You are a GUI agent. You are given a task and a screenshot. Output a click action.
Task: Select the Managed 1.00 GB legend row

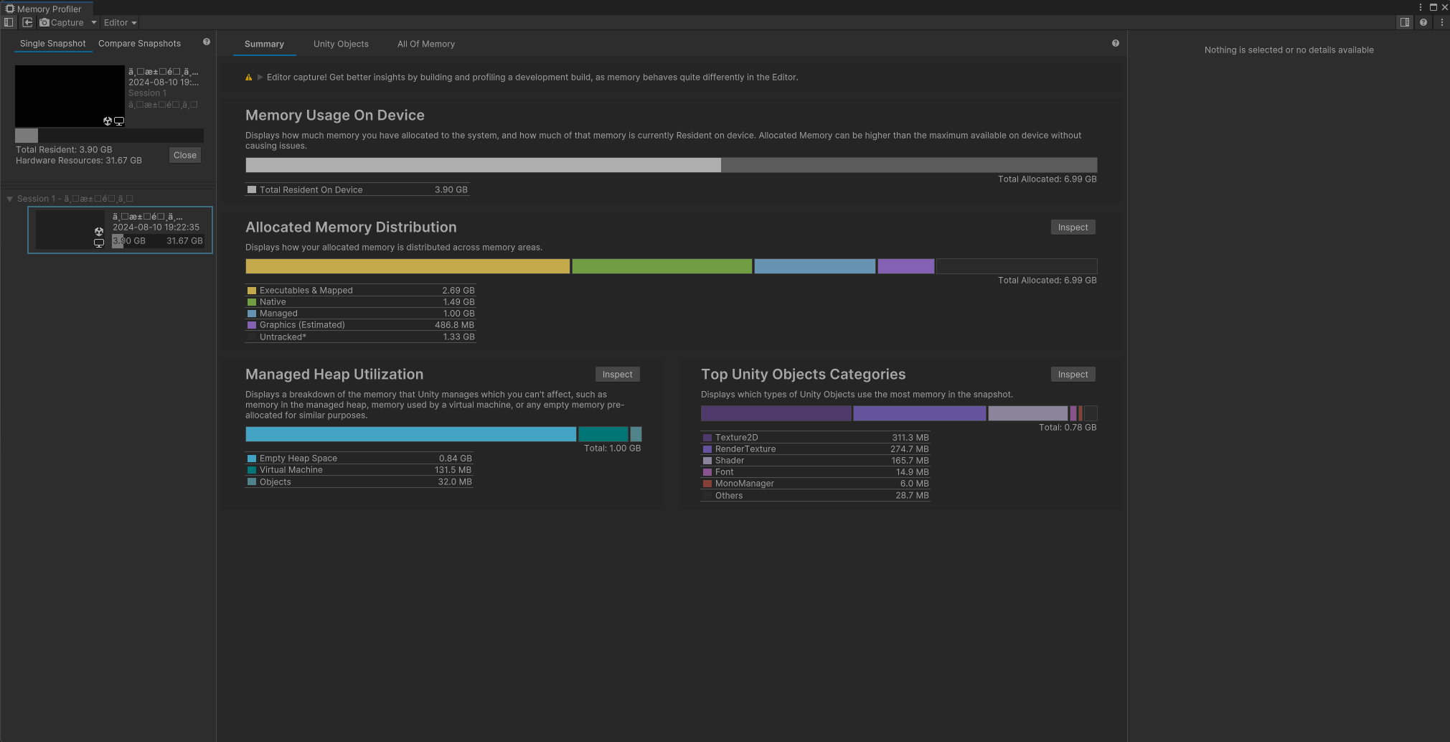click(x=360, y=314)
